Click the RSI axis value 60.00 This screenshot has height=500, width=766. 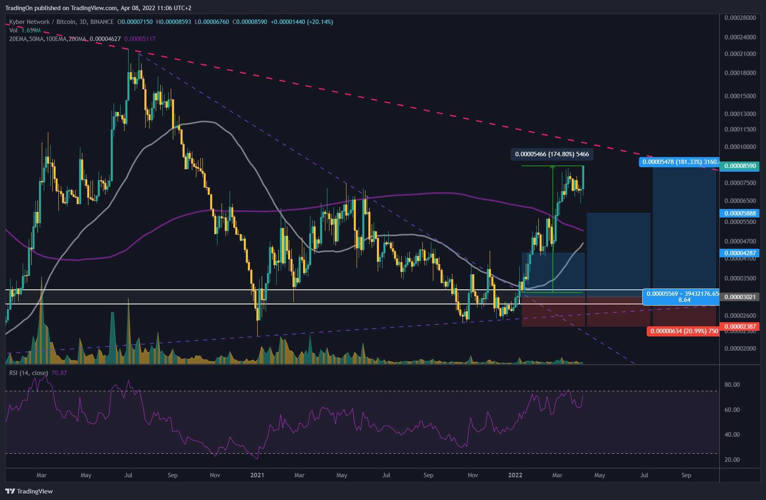732,410
